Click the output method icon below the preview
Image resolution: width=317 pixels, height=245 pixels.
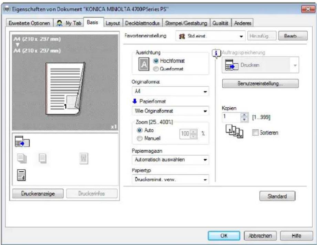point(22,141)
